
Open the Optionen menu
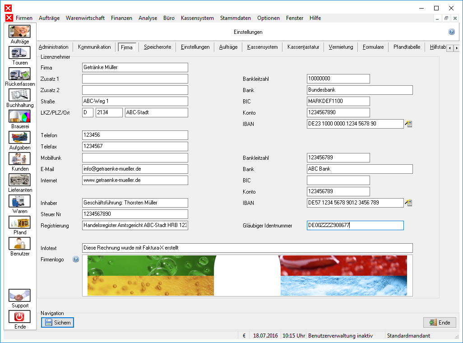pyautogui.click(x=269, y=18)
